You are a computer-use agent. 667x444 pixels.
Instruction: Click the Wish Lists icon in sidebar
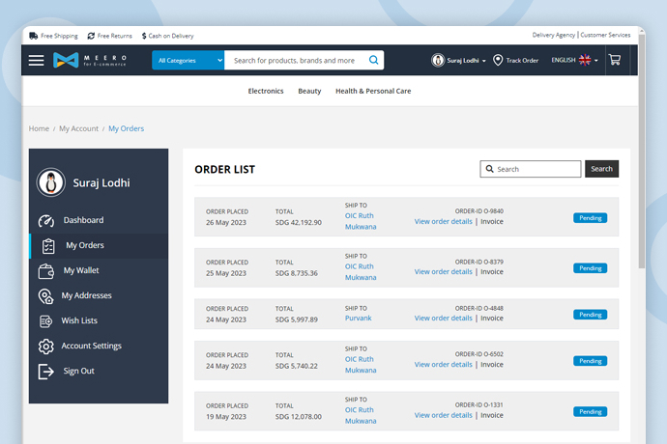point(46,320)
